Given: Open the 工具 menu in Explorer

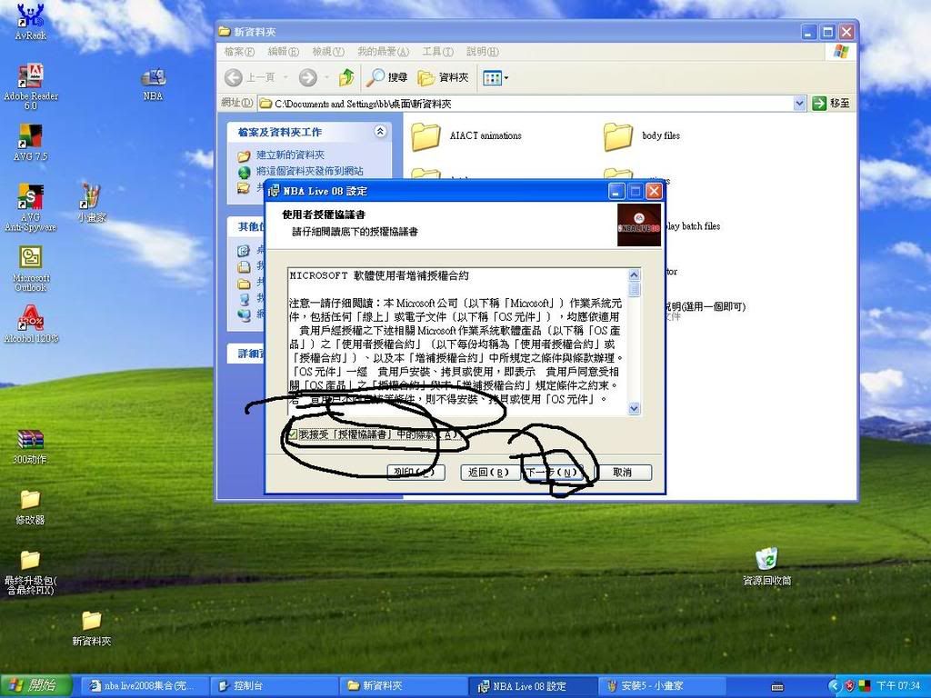Looking at the screenshot, I should [437, 52].
